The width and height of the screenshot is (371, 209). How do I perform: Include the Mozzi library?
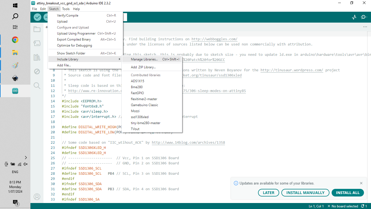click(x=152, y=111)
